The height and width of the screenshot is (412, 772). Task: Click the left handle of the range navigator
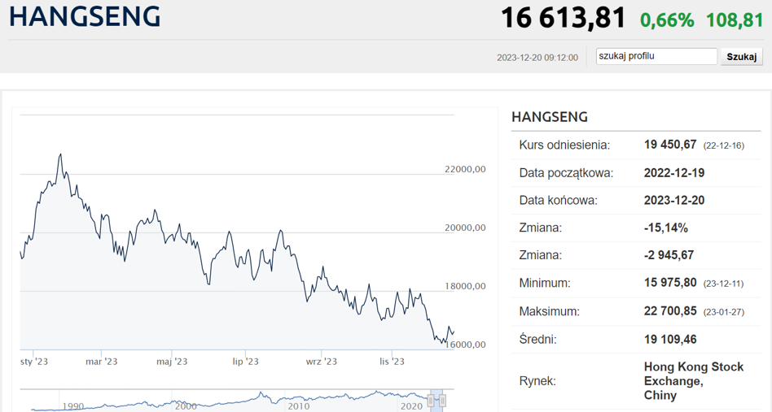[x=431, y=400]
